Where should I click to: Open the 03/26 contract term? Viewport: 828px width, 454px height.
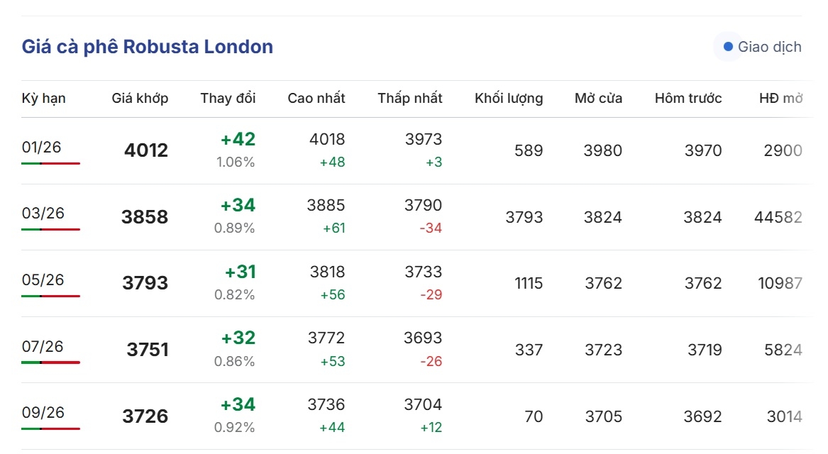(x=43, y=214)
